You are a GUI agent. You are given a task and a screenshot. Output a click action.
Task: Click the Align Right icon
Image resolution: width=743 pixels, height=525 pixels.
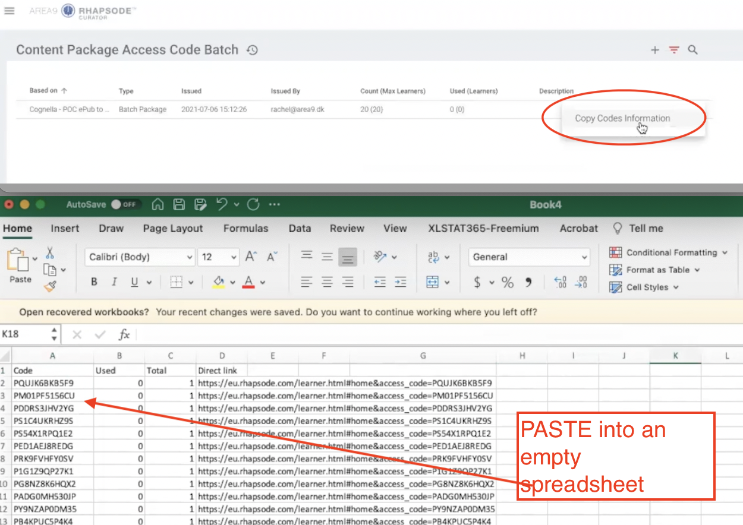[x=348, y=282]
